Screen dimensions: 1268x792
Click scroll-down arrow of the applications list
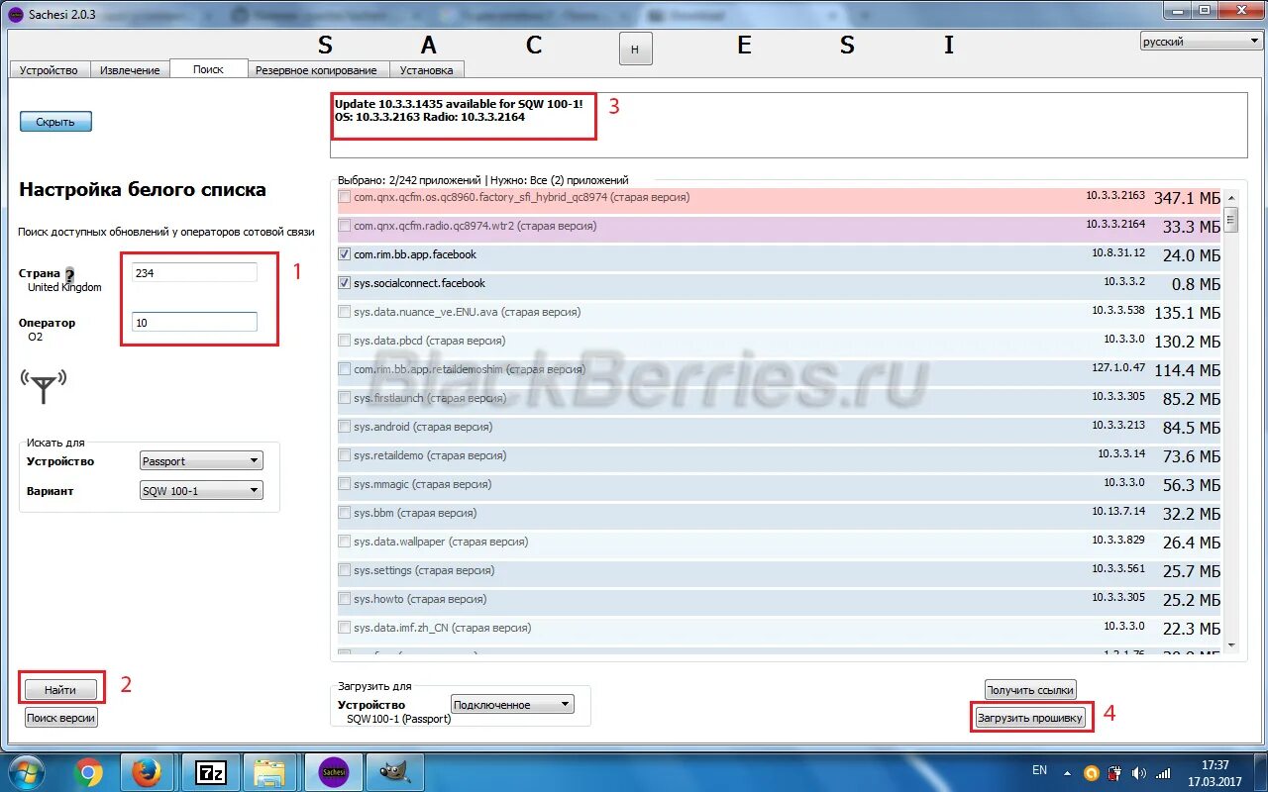1231,644
